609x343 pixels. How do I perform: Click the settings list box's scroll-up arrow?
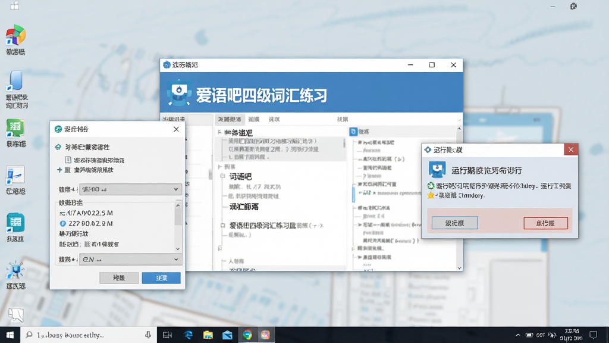coord(178,205)
